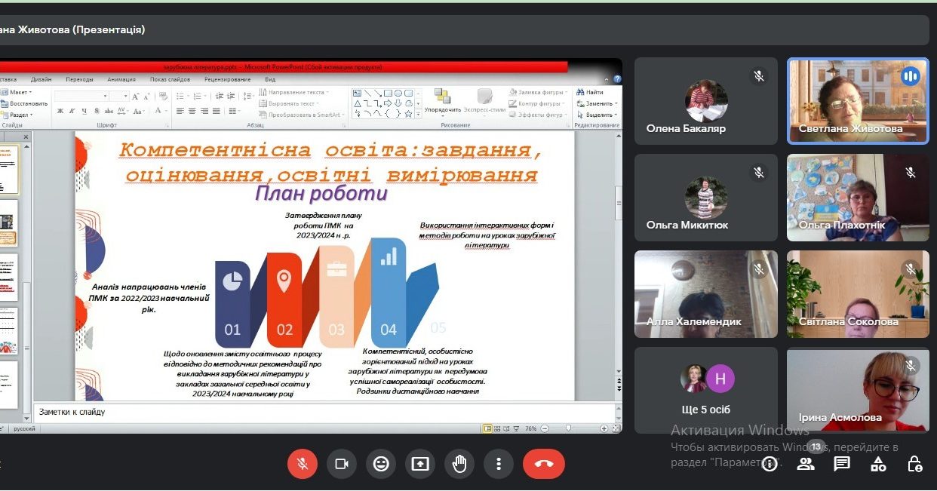Start presenting your screen
937x491 pixels.
(420, 464)
